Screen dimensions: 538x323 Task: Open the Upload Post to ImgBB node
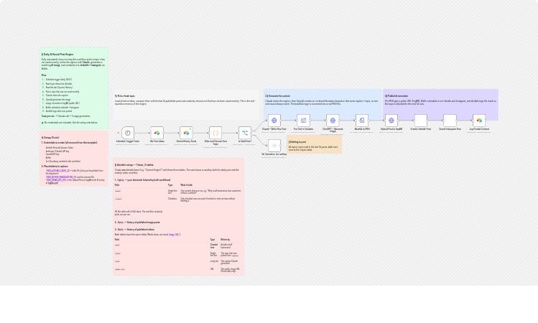tap(391, 121)
